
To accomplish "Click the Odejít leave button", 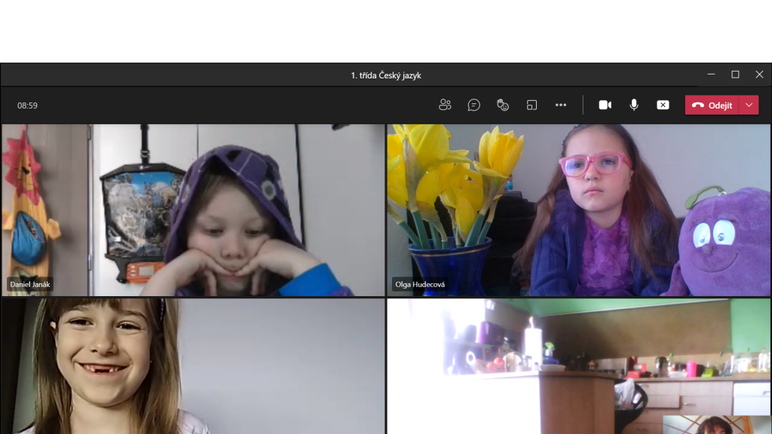I will click(x=712, y=105).
